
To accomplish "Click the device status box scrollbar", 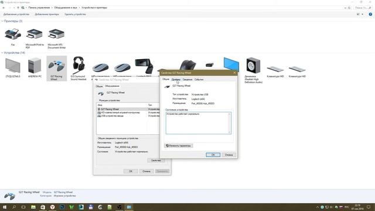I will click(229, 123).
